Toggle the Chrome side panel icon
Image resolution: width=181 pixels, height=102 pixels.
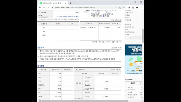click(x=133, y=8)
